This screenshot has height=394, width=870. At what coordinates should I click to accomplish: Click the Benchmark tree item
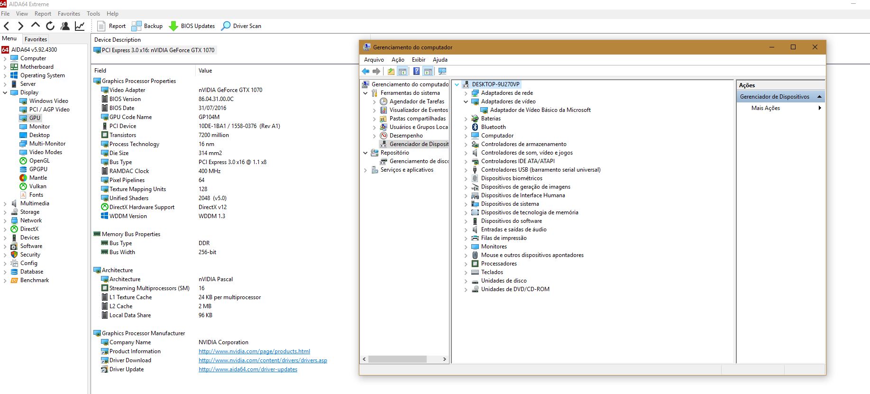34,280
